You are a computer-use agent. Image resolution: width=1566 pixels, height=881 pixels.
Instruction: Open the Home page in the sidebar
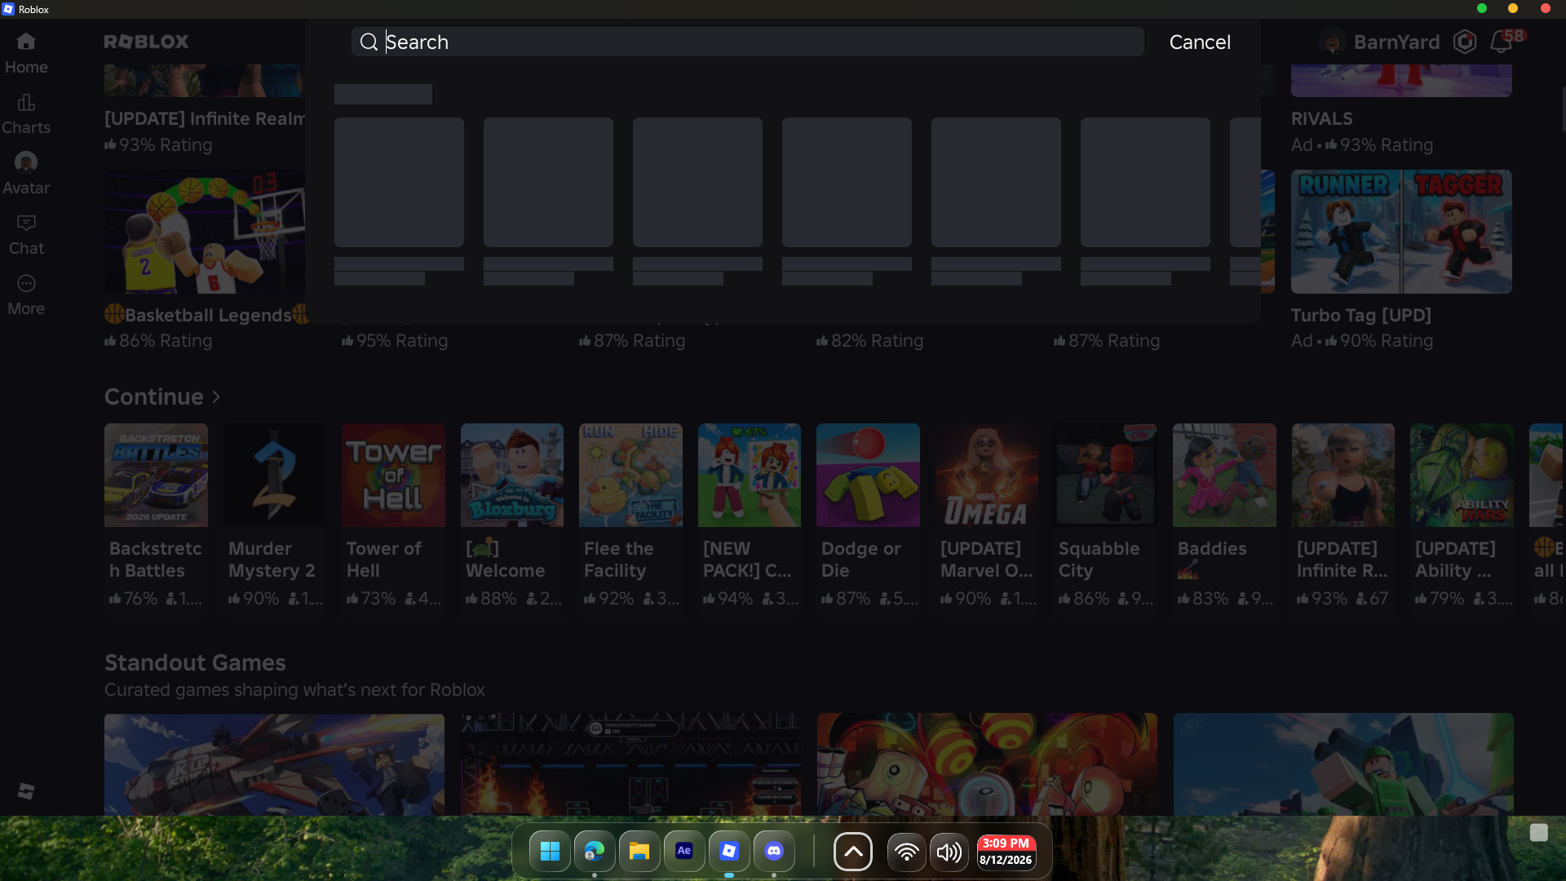26,54
